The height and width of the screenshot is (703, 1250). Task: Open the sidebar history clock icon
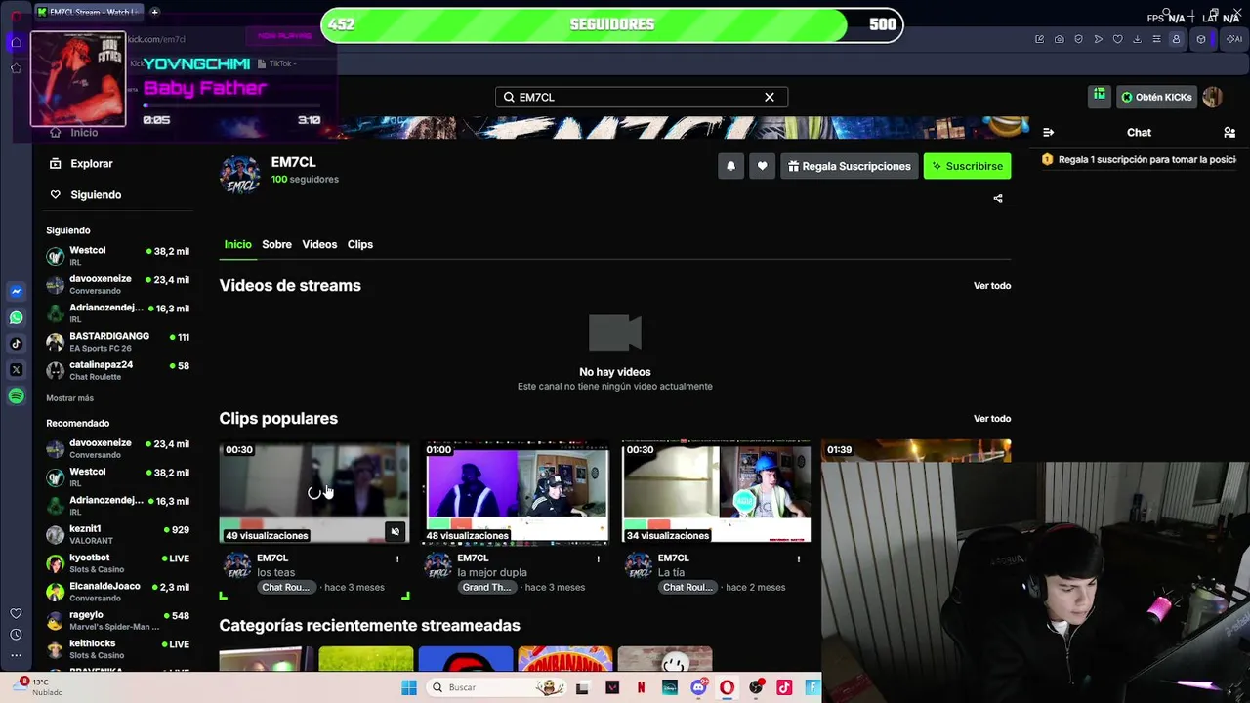pyautogui.click(x=16, y=635)
